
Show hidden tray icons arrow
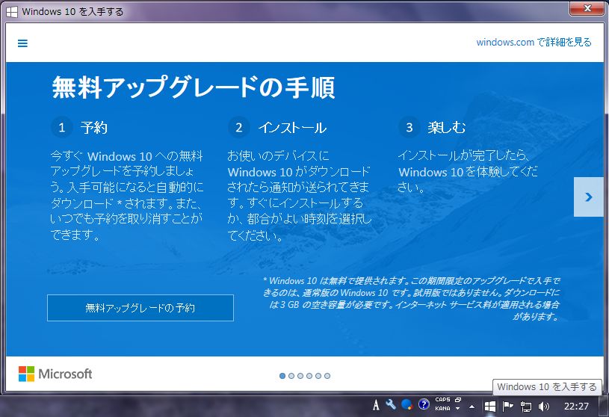(472, 407)
